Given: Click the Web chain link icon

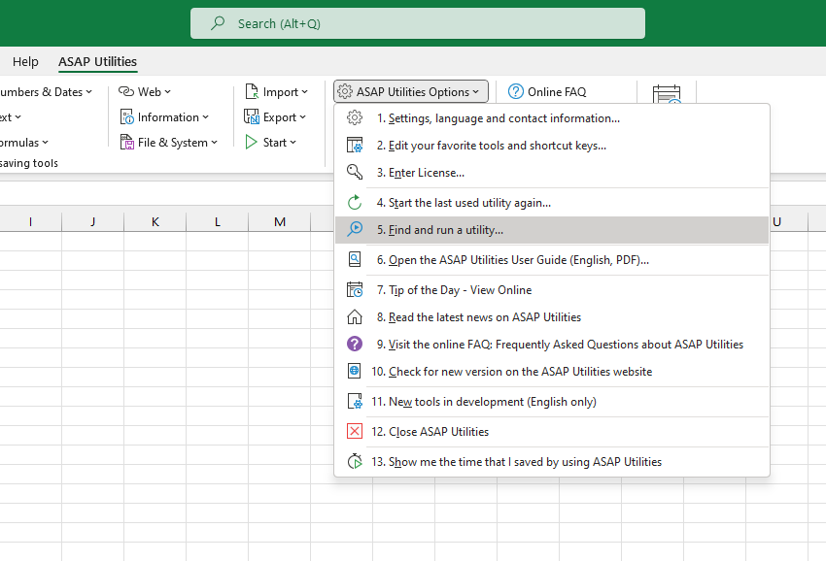Looking at the screenshot, I should click(126, 91).
